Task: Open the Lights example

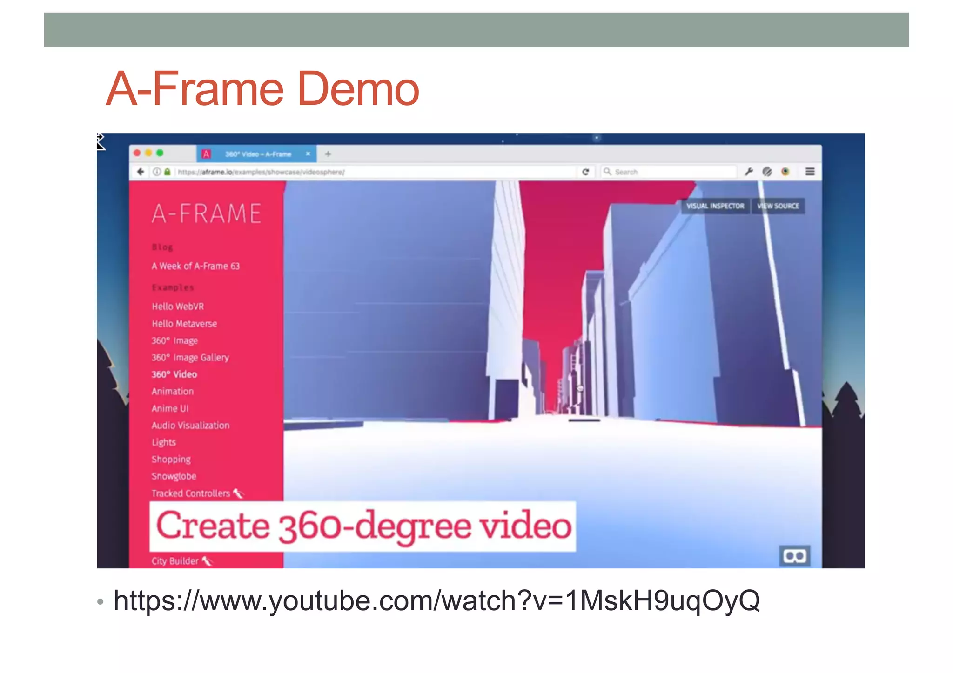Action: [164, 442]
